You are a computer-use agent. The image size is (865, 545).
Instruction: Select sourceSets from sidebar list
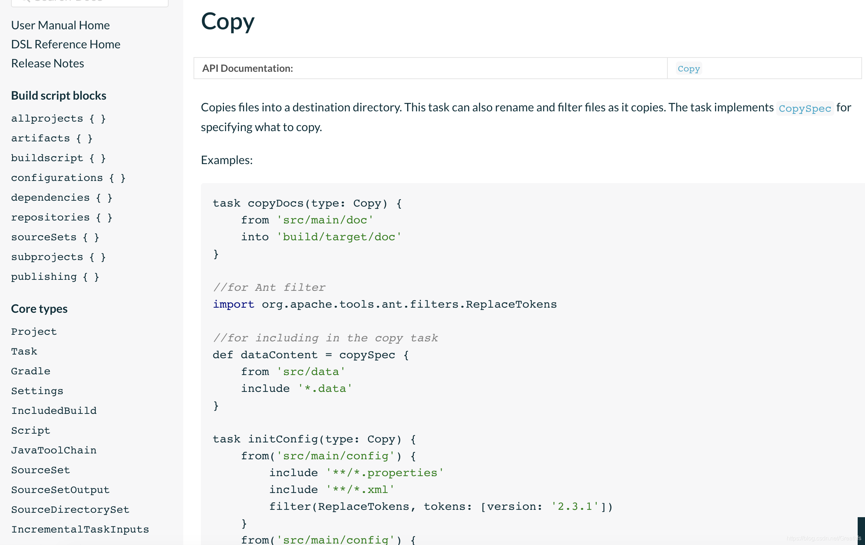(55, 237)
